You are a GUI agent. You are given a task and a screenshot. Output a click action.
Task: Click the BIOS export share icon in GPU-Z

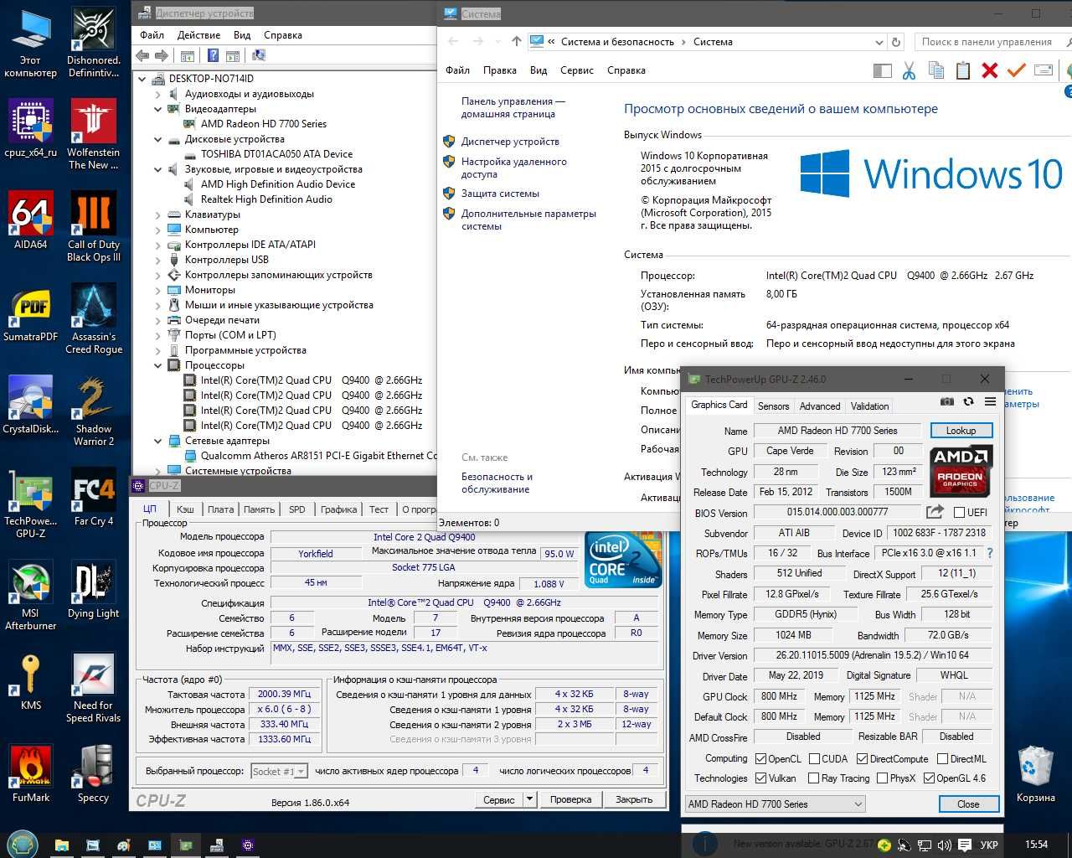[935, 511]
